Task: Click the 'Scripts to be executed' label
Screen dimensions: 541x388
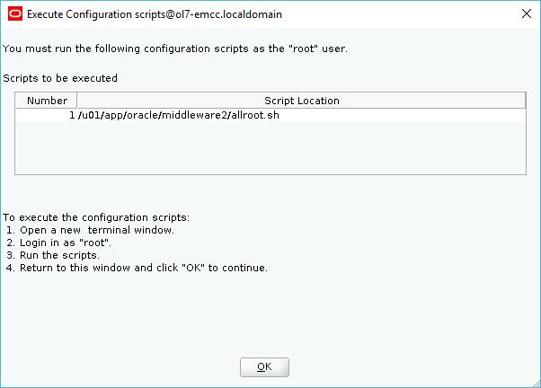Action: coord(60,78)
